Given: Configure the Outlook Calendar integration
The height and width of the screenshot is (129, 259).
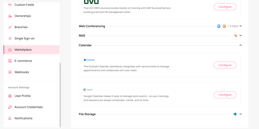Looking at the screenshot, I should (225, 65).
